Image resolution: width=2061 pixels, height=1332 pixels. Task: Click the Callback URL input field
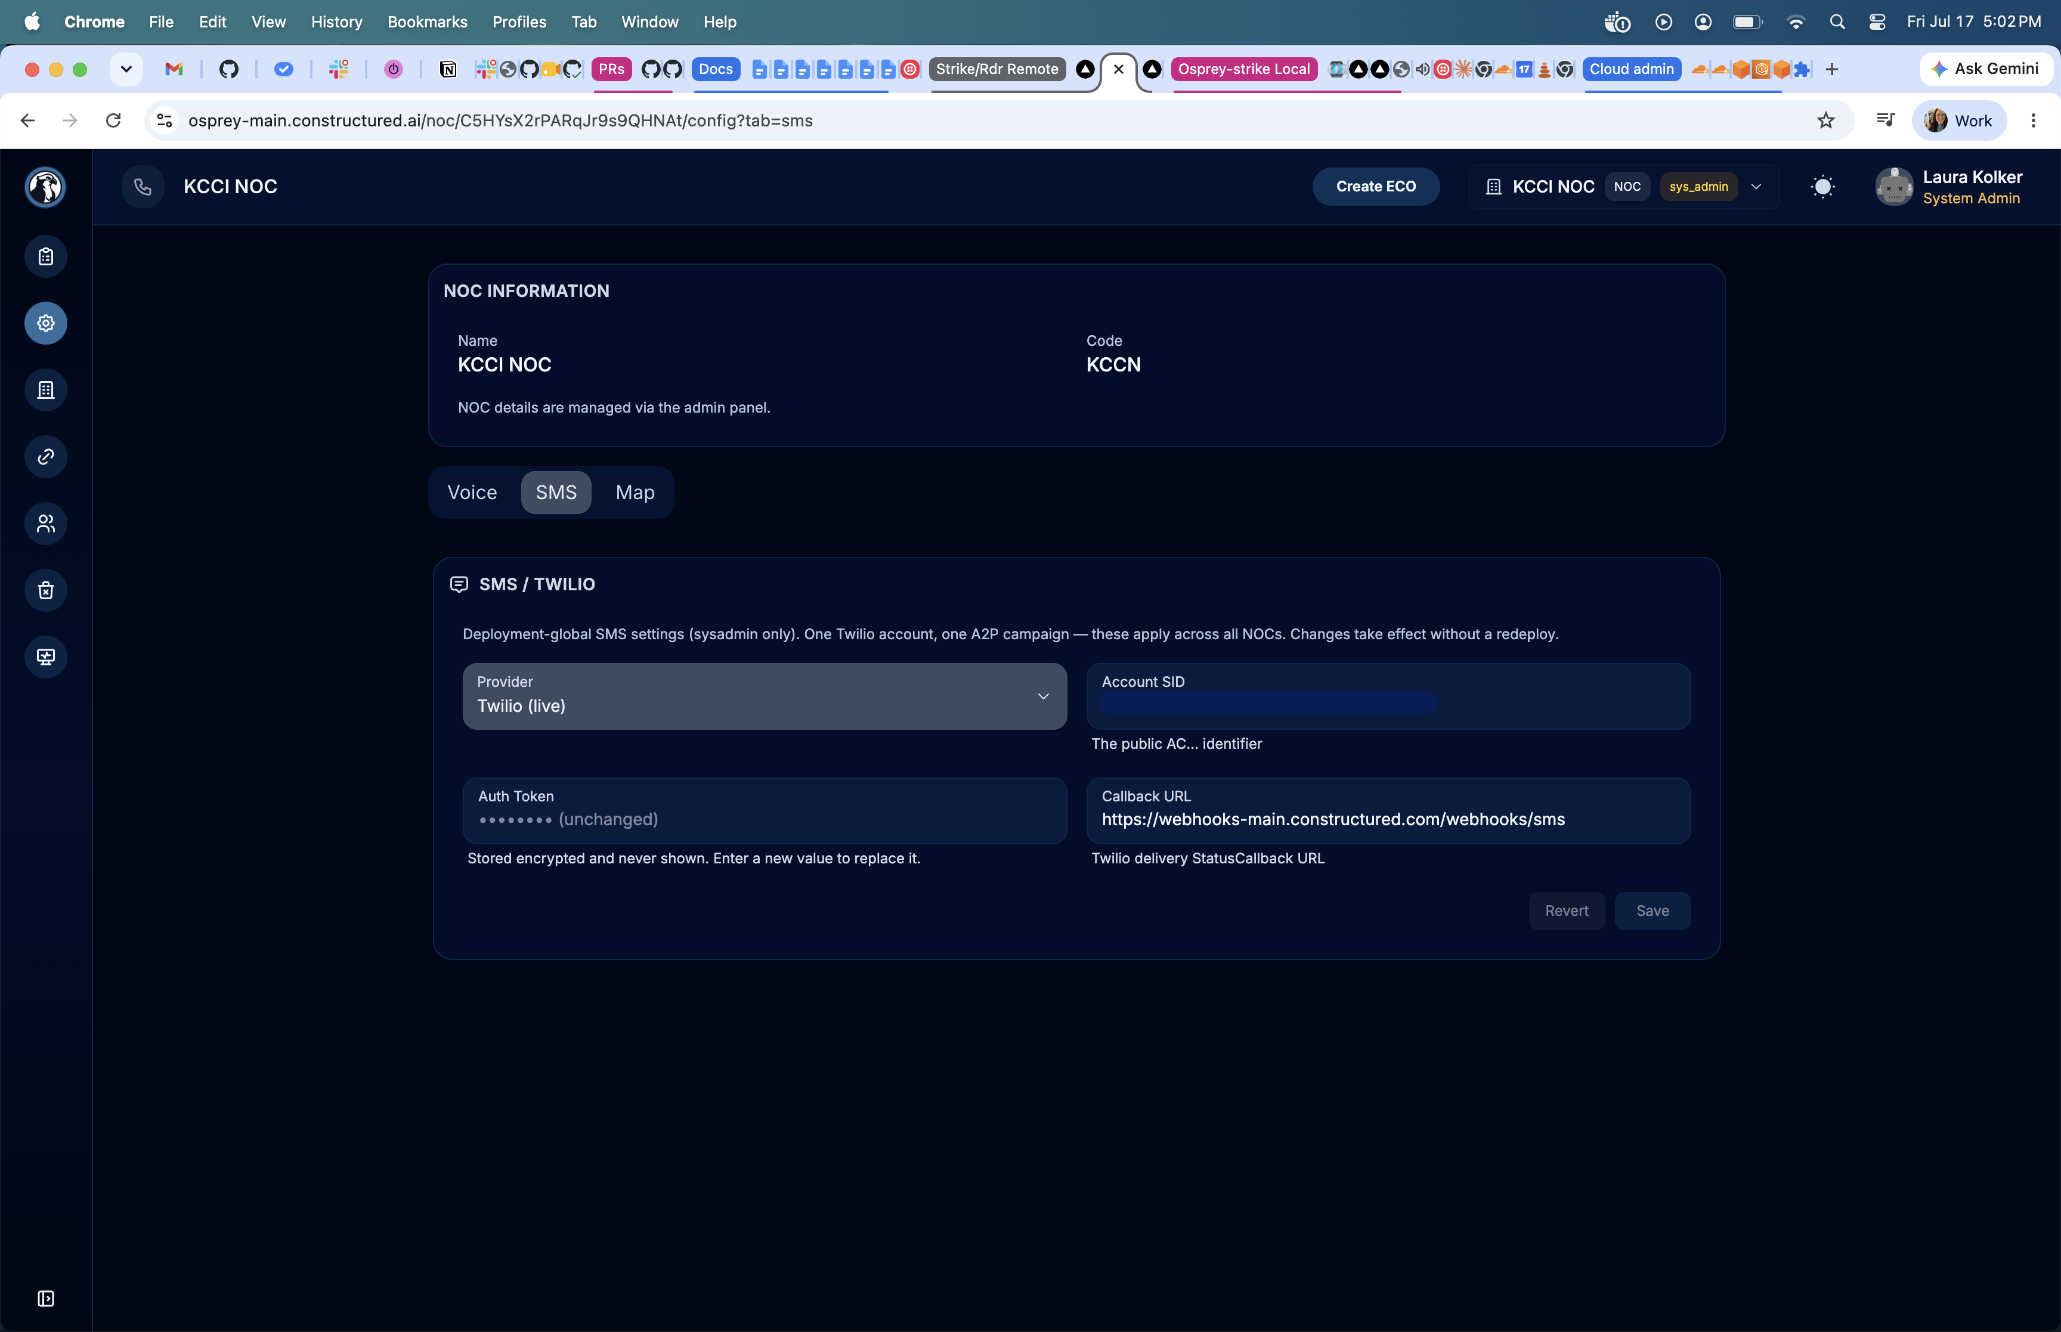tap(1388, 810)
